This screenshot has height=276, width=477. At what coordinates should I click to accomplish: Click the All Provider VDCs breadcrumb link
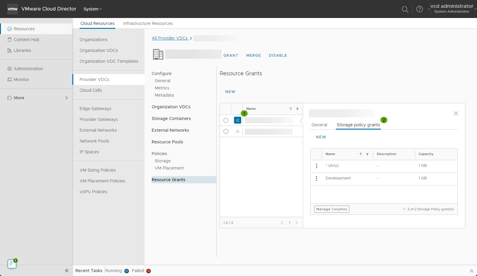[x=170, y=38]
